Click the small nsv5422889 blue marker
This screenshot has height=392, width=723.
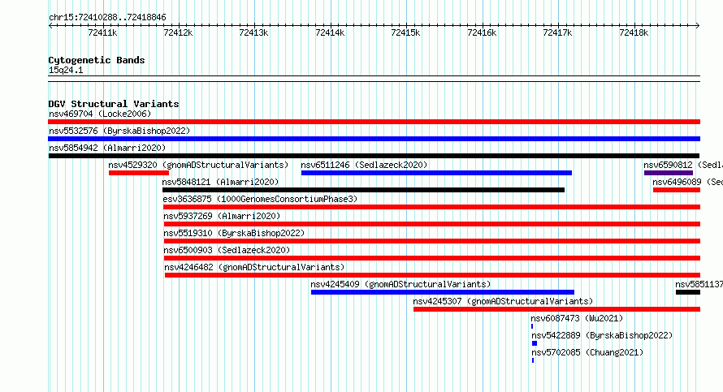(535, 343)
